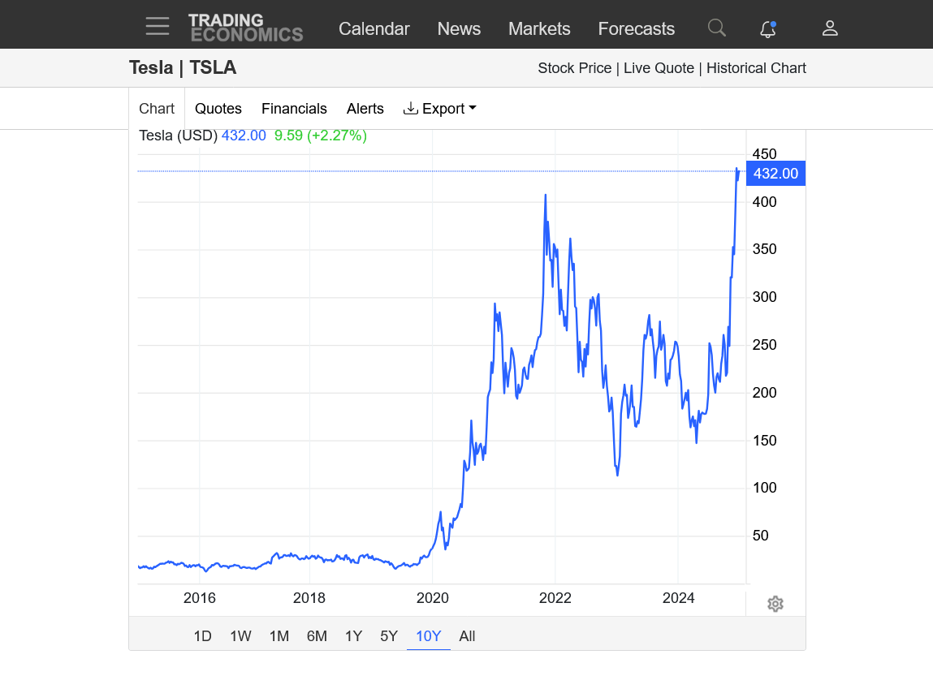Open Forecasts in the navigation bar

pyautogui.click(x=636, y=29)
